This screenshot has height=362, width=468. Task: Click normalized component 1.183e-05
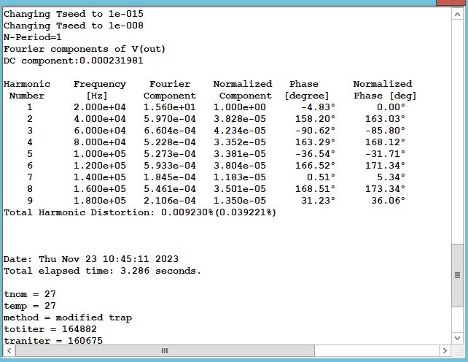click(240, 177)
